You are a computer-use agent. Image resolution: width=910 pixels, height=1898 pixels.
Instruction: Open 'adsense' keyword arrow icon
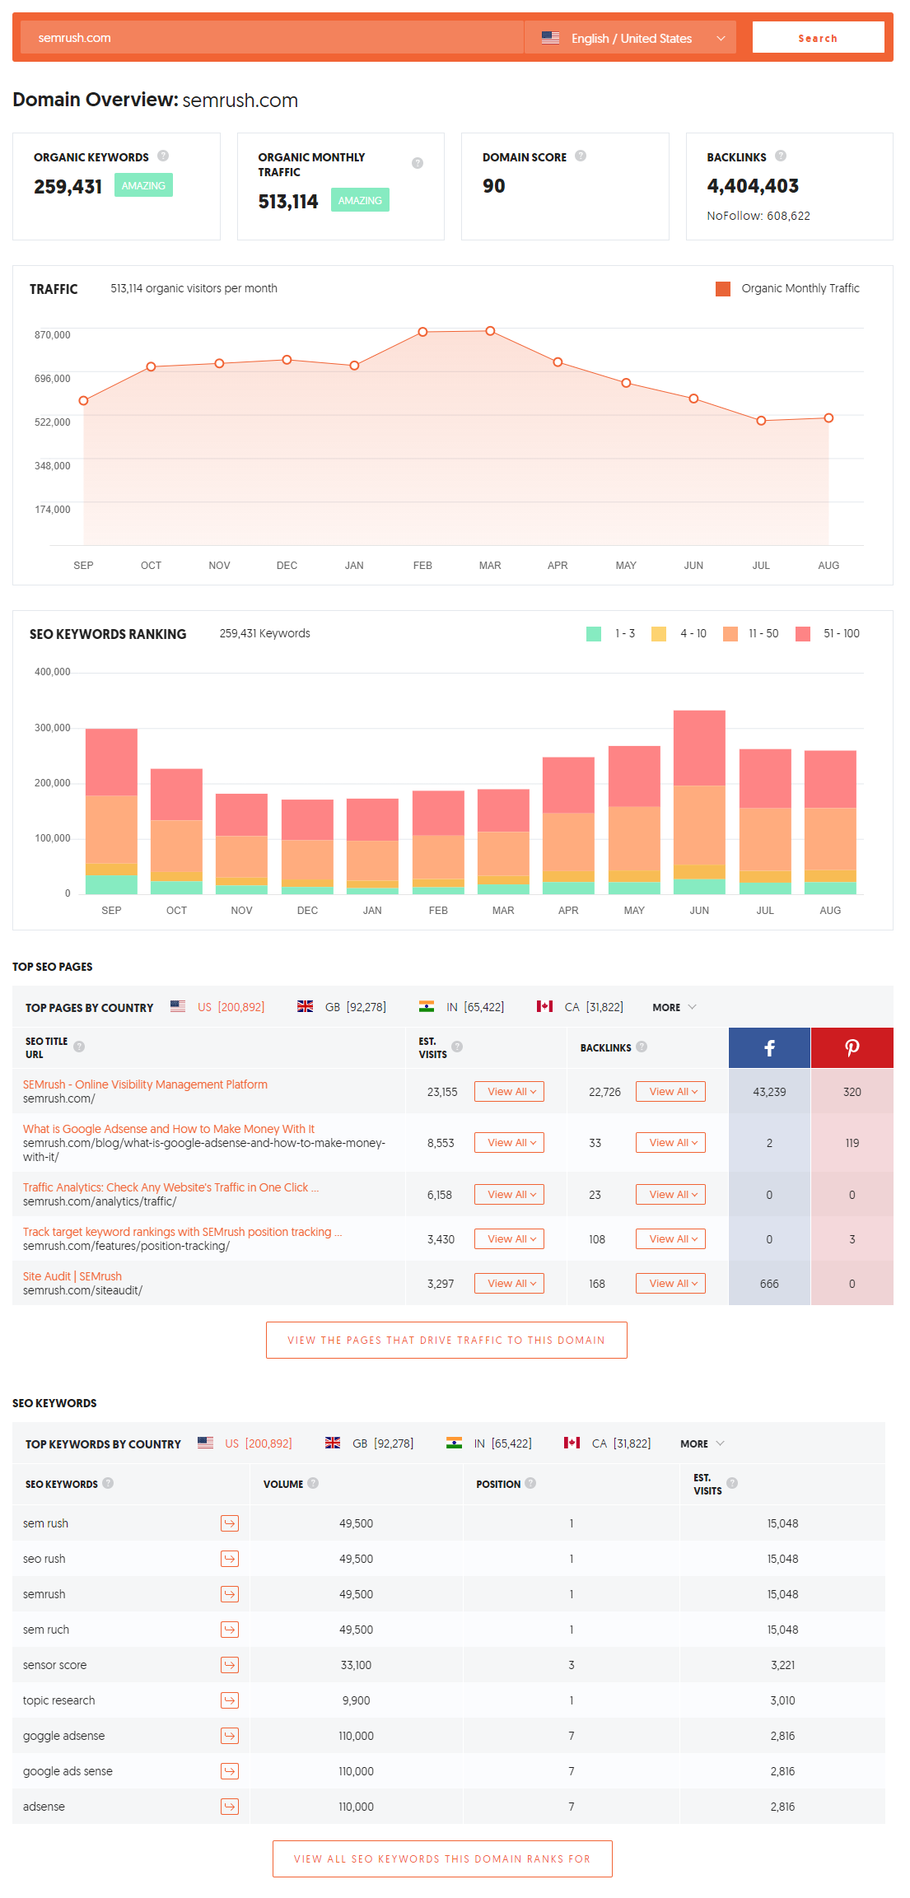[x=230, y=1807]
